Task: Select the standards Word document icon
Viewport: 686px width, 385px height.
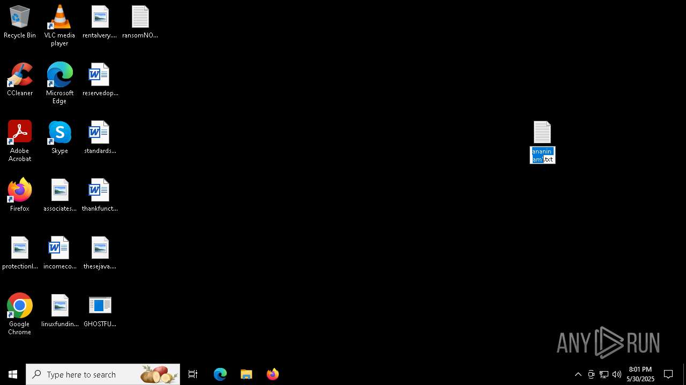Action: coord(100,138)
